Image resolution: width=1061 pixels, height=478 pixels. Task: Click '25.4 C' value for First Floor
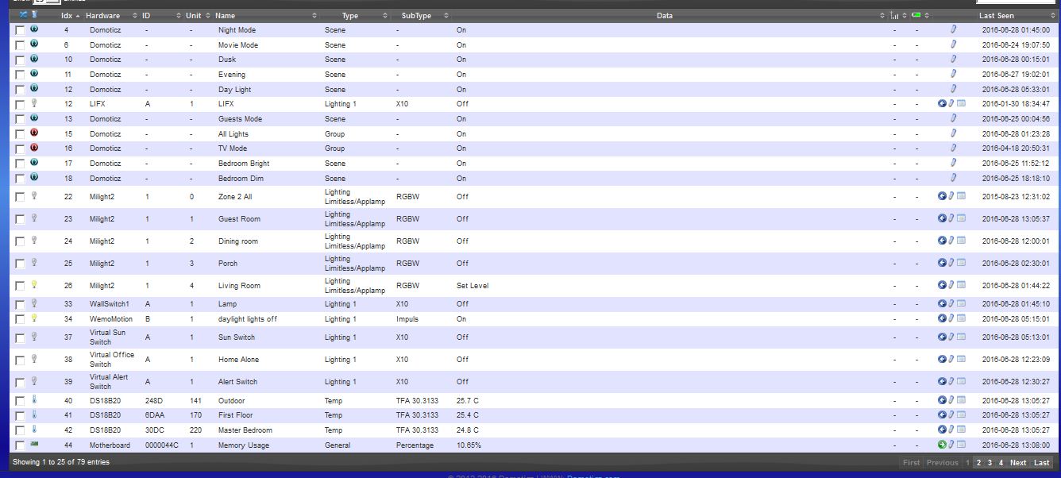click(468, 415)
